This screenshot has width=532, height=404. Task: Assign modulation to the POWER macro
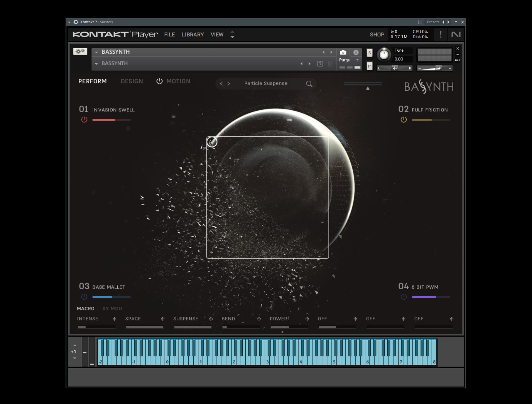coord(307,319)
